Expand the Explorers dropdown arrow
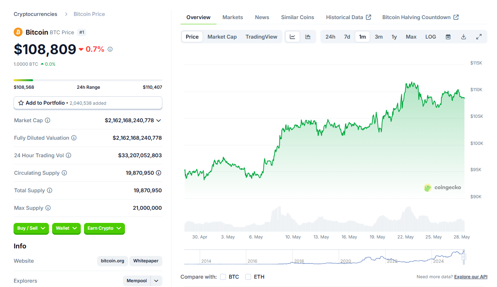Screen dimensions: 497x287 [156, 281]
